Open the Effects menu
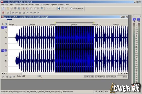 click(31, 5)
